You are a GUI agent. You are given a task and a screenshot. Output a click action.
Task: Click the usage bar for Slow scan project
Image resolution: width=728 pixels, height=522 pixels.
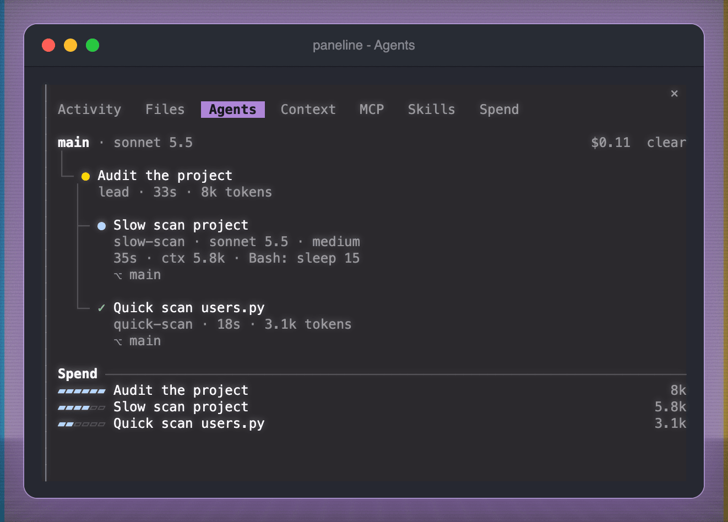(82, 407)
